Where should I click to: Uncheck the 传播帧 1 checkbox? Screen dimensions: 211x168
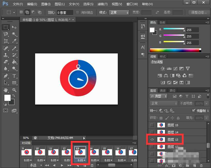[x=194, y=110]
